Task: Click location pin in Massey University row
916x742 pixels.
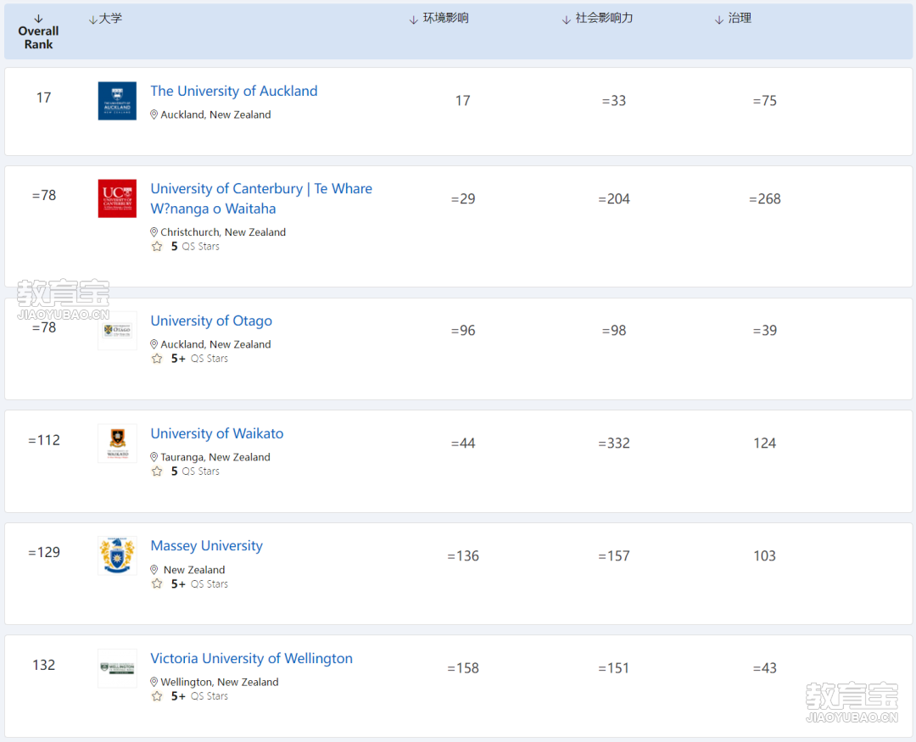Action: (154, 570)
